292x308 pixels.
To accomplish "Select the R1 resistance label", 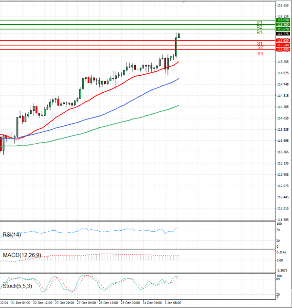I will (x=259, y=32).
